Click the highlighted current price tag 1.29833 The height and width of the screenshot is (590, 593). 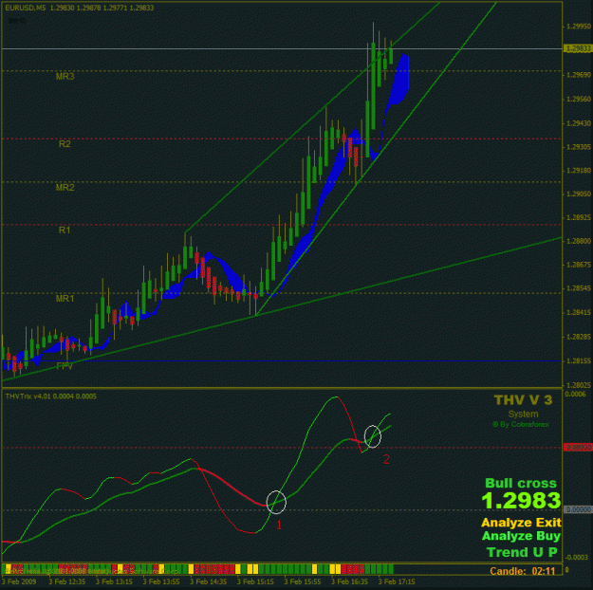(x=577, y=48)
